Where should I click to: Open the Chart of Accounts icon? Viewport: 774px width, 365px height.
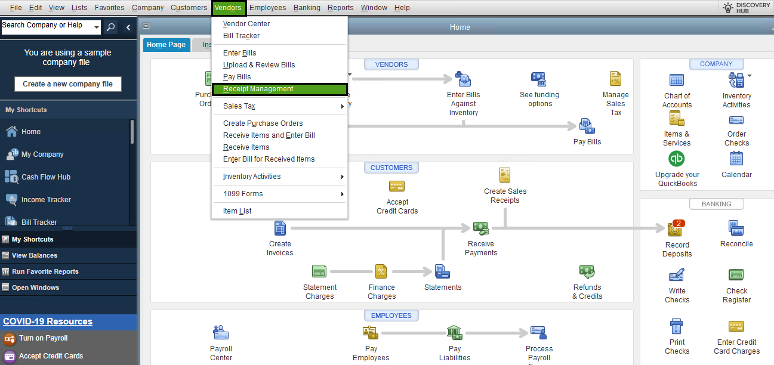tap(677, 80)
